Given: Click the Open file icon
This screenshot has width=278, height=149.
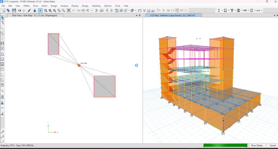Looking at the screenshot, I should pyautogui.click(x=8, y=11).
